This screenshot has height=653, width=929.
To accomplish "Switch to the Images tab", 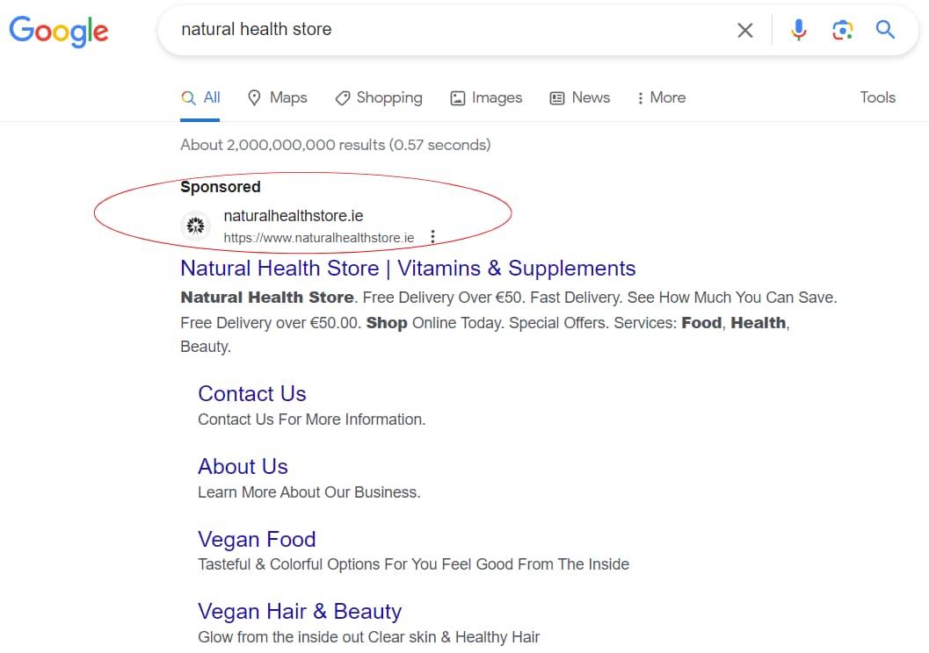I will (486, 97).
